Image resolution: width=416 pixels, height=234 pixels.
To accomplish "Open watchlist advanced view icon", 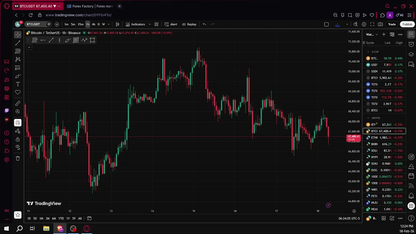I will click(392, 34).
